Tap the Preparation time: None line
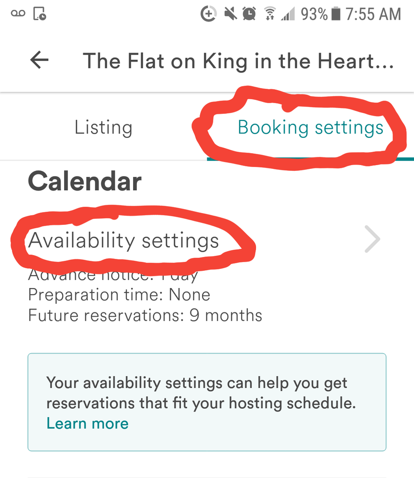Viewport: 414px width, 478px height. [119, 295]
